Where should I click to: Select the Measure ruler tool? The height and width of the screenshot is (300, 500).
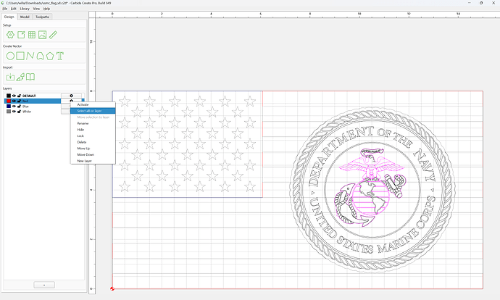click(53, 35)
